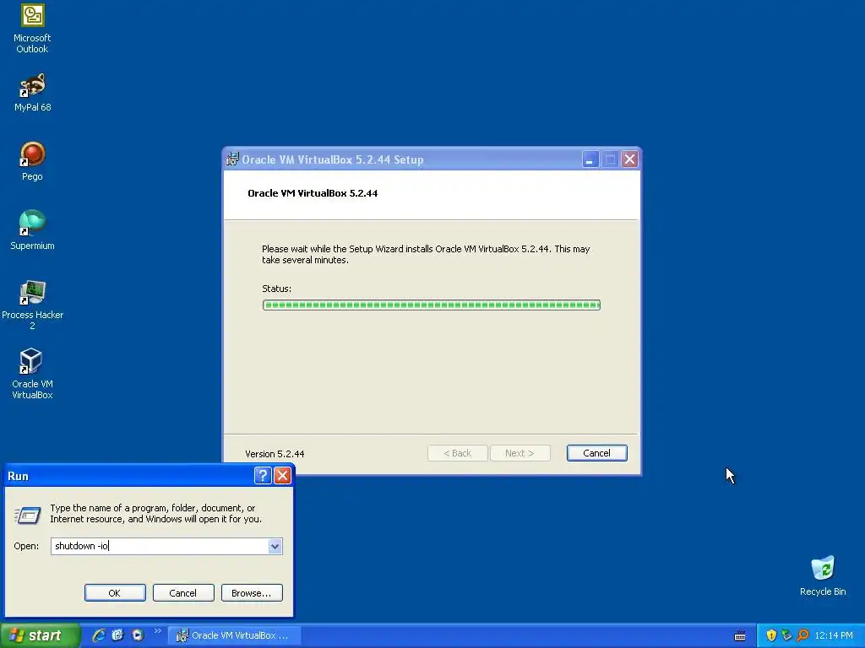Click the 'Oracle VM VirtualBox 5.2.44' header text
865x648 pixels.
tap(313, 193)
